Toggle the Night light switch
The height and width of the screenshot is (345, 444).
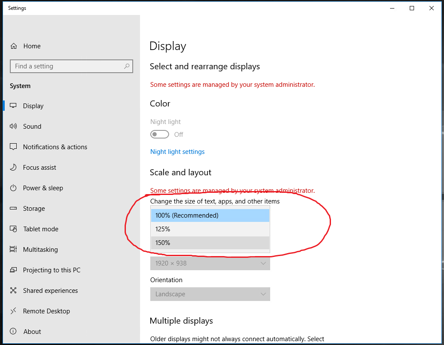(x=160, y=134)
